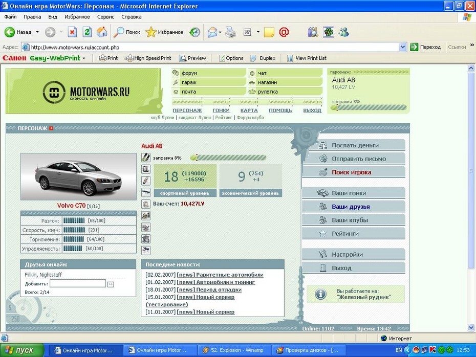This screenshot has height=357, width=476.
Task: Click the Mail envelope toolbar icon
Action: coord(212,32)
